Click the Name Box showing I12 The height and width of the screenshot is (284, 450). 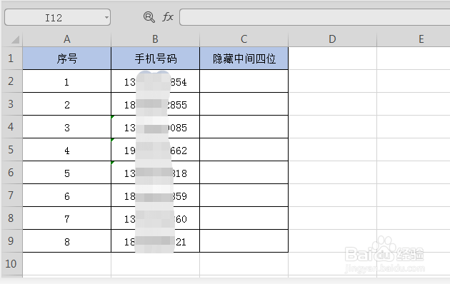click(57, 17)
